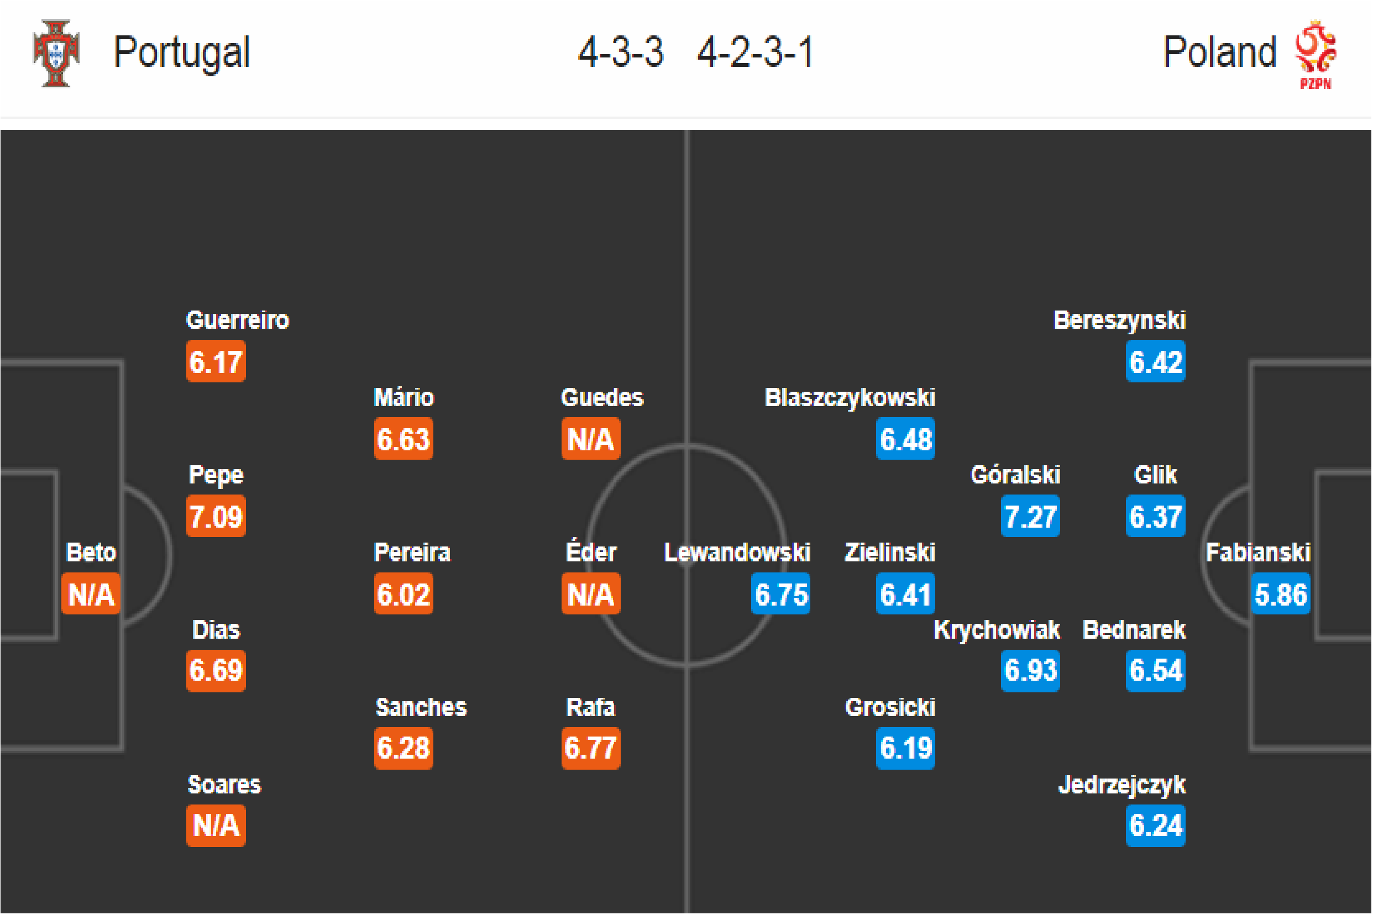Select the Jedrzejczyk player name
Screen dimensions: 1373x915
1122,786
